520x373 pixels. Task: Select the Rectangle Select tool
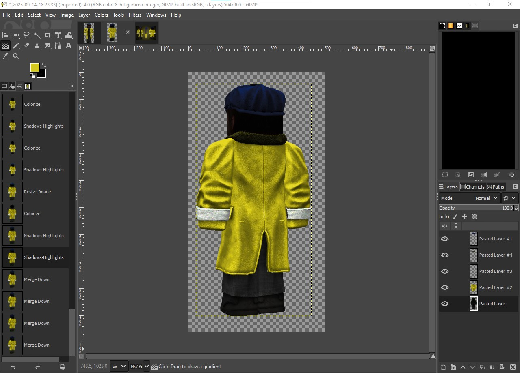coord(16,35)
